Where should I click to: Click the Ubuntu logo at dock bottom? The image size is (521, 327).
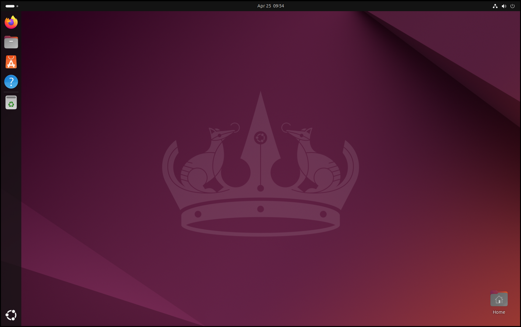(11, 315)
